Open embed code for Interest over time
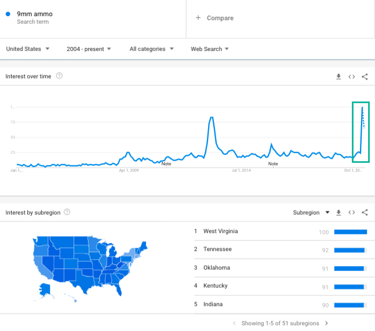Screen dimensions: 375x331 [x=351, y=77]
